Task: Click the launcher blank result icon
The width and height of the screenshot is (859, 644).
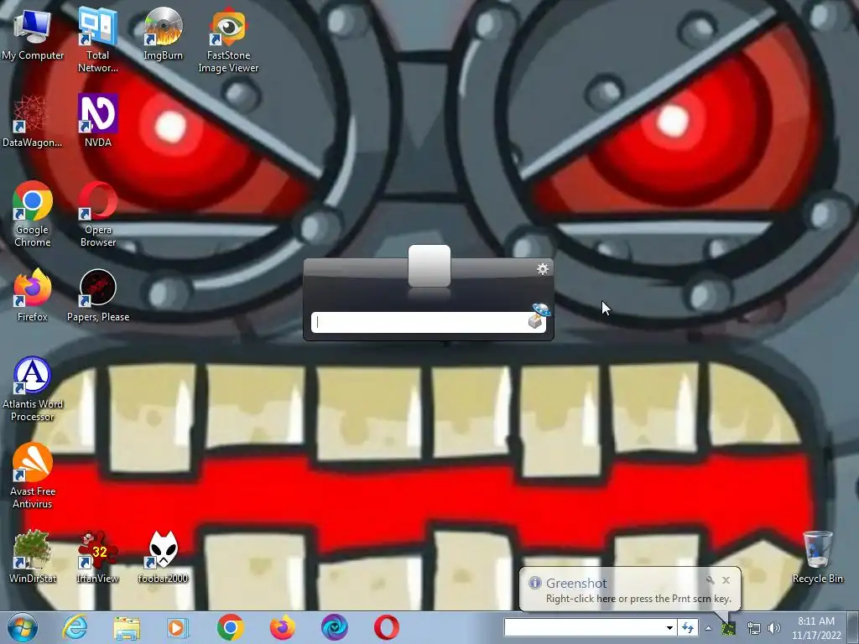Action: click(x=429, y=266)
